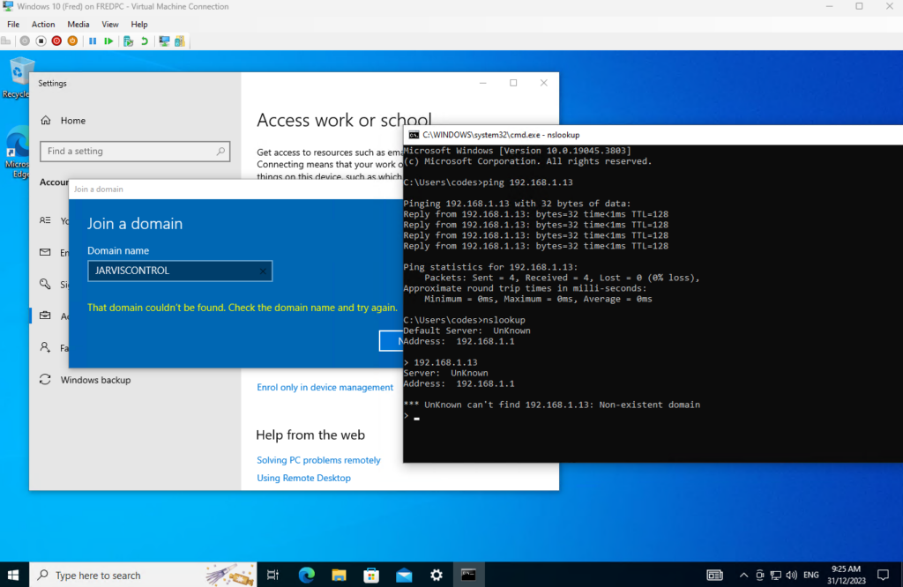Revert the VM with the green arrow icon
Image resolution: width=903 pixels, height=587 pixels.
[x=145, y=41]
